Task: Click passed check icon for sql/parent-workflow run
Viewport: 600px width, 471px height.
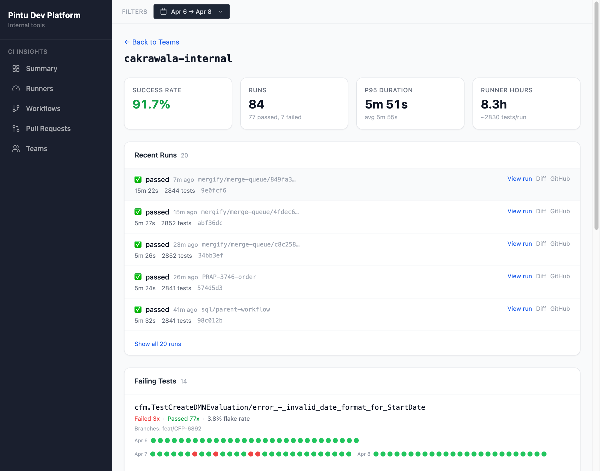Action: pos(138,309)
